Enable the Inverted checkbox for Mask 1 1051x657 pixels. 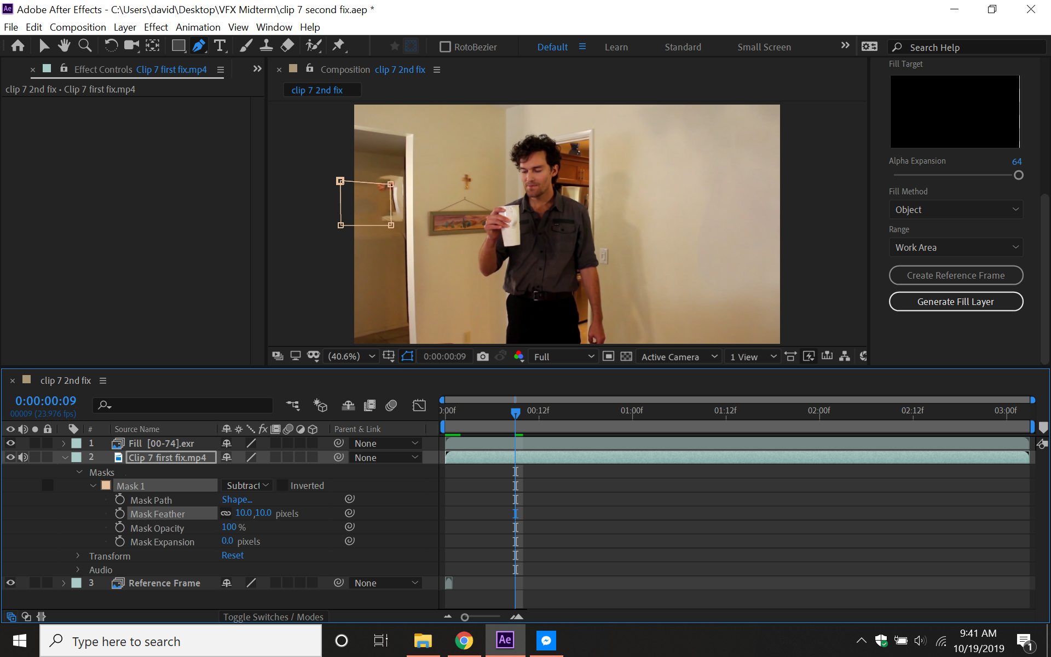click(x=282, y=485)
